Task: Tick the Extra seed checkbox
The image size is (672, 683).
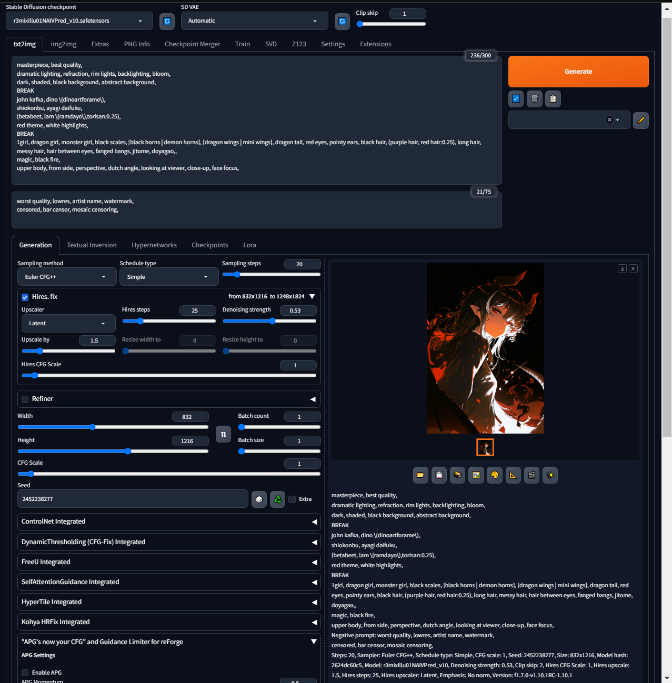Action: (x=292, y=499)
